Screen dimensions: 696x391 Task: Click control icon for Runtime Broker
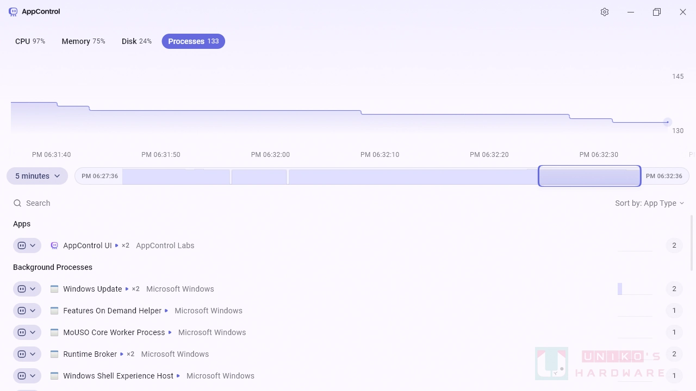pyautogui.click(x=22, y=354)
